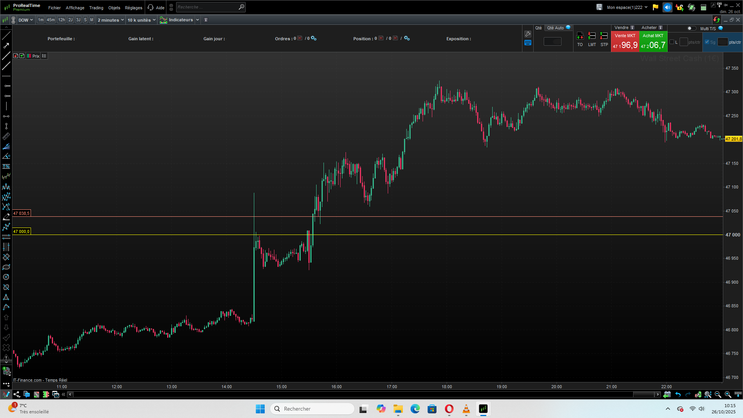The height and width of the screenshot is (418, 743).
Task: Click the chain link chart icon
Action: [13, 20]
